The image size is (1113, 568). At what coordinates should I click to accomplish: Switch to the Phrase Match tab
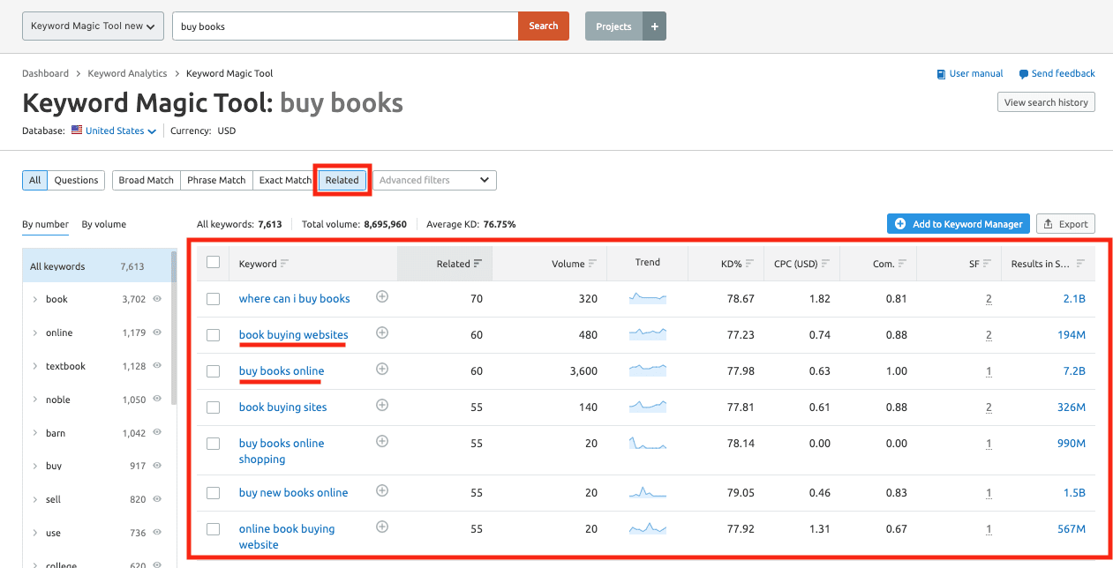tap(216, 180)
